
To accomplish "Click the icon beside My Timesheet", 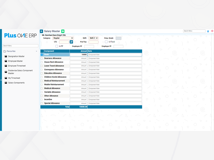I will [x=6, y=78].
